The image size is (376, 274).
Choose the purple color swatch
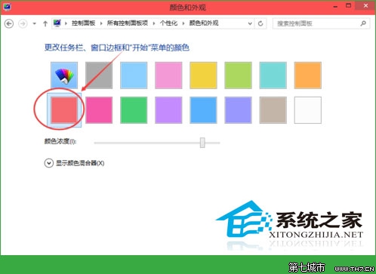pos(168,110)
